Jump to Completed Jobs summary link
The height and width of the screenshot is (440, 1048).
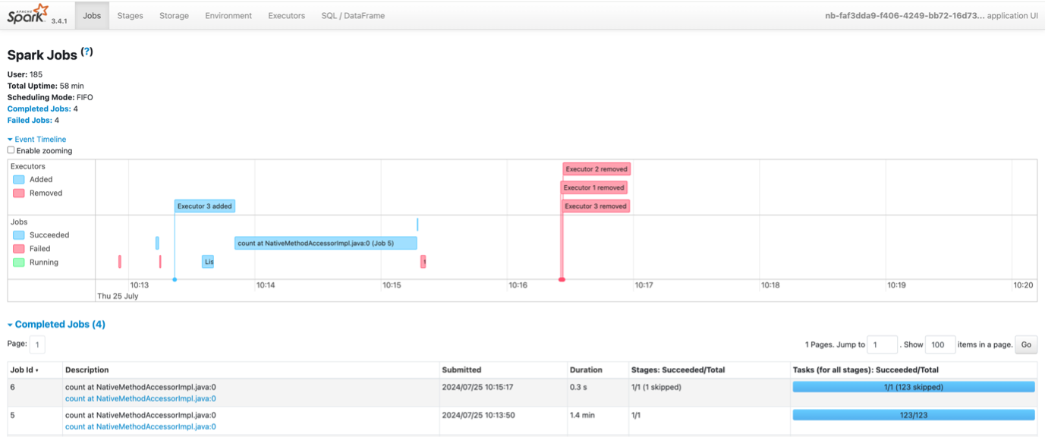pyautogui.click(x=39, y=109)
